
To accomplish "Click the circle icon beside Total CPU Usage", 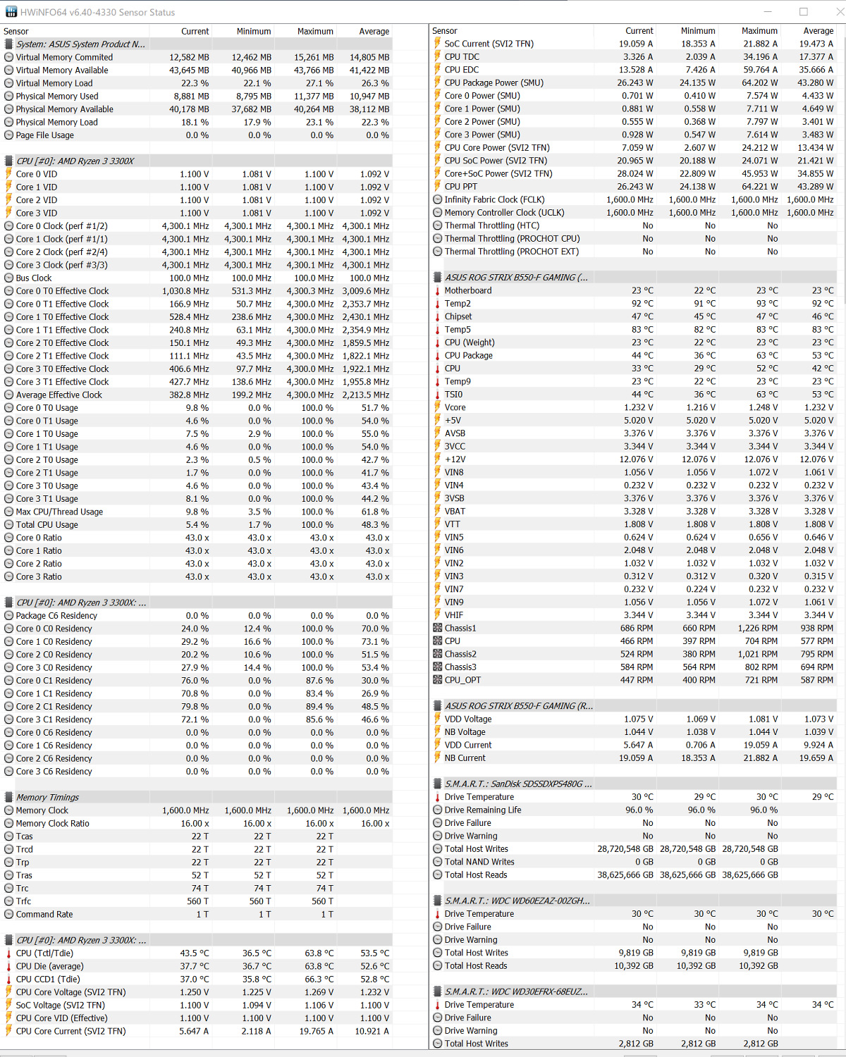I will 8,525.
